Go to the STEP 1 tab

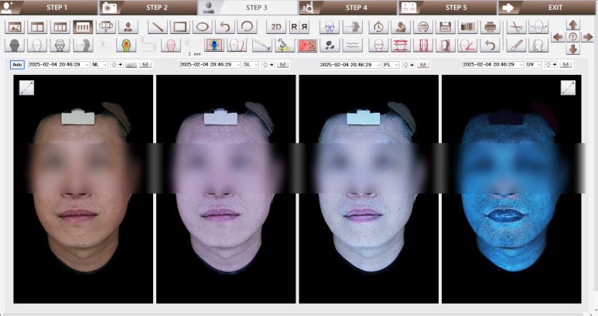click(x=50, y=8)
